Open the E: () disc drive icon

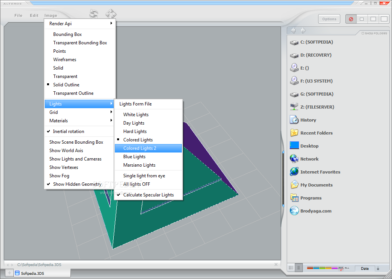pos(294,68)
